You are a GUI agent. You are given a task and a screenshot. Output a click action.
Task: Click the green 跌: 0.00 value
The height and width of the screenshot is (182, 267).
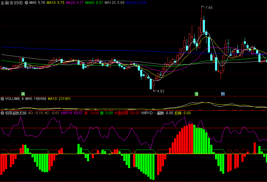[106, 113]
